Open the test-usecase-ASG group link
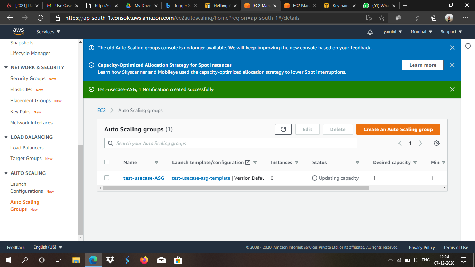Screen dimensions: 475x267 [x=144, y=178]
